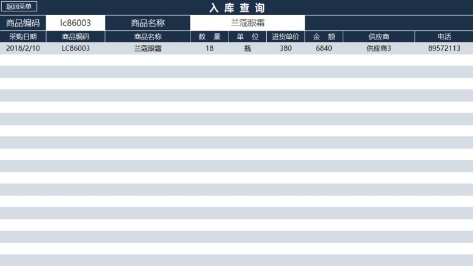The height and width of the screenshot is (266, 473).
Task: Select the 数量 column header
Action: click(209, 36)
